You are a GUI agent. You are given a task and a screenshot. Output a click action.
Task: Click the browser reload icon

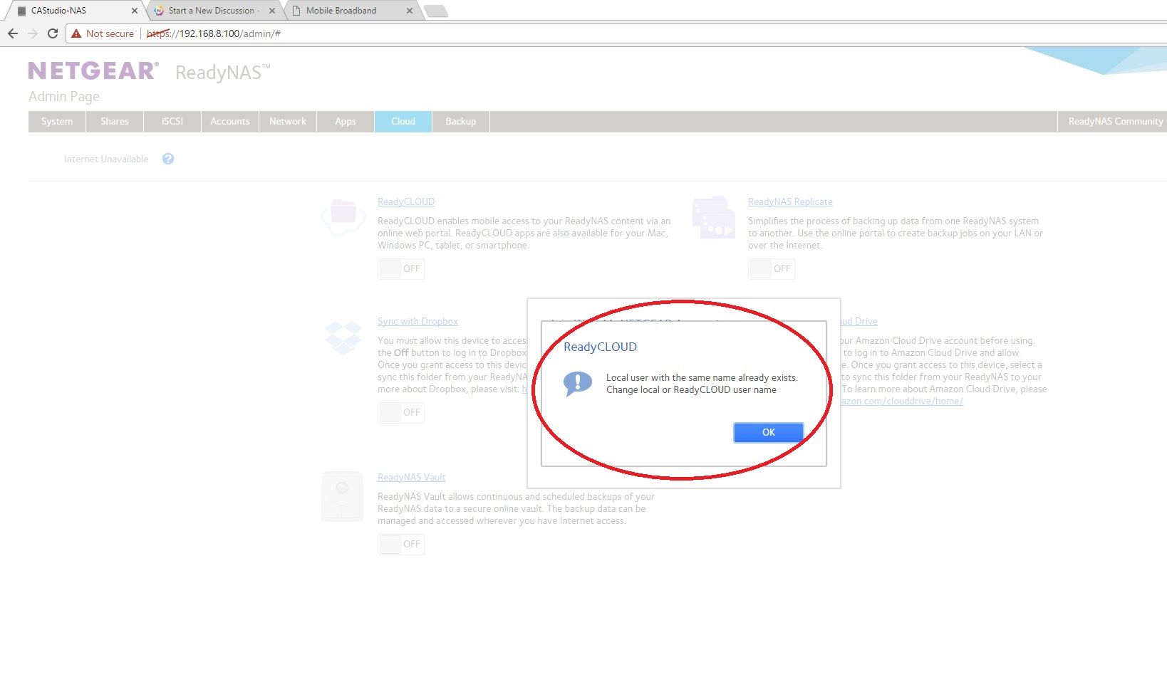(53, 33)
